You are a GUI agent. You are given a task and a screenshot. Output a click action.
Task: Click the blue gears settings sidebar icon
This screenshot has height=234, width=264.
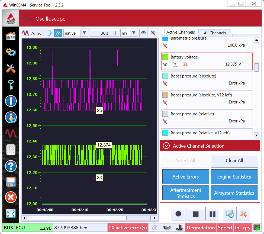11,52
